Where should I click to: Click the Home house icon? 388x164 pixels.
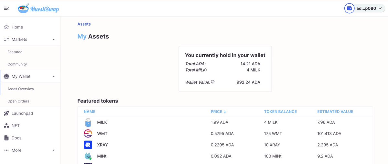click(6, 27)
